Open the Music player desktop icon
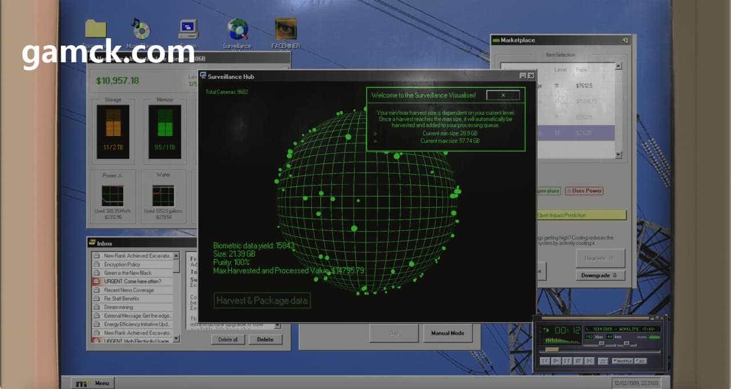This screenshot has height=389, width=731. tap(140, 30)
